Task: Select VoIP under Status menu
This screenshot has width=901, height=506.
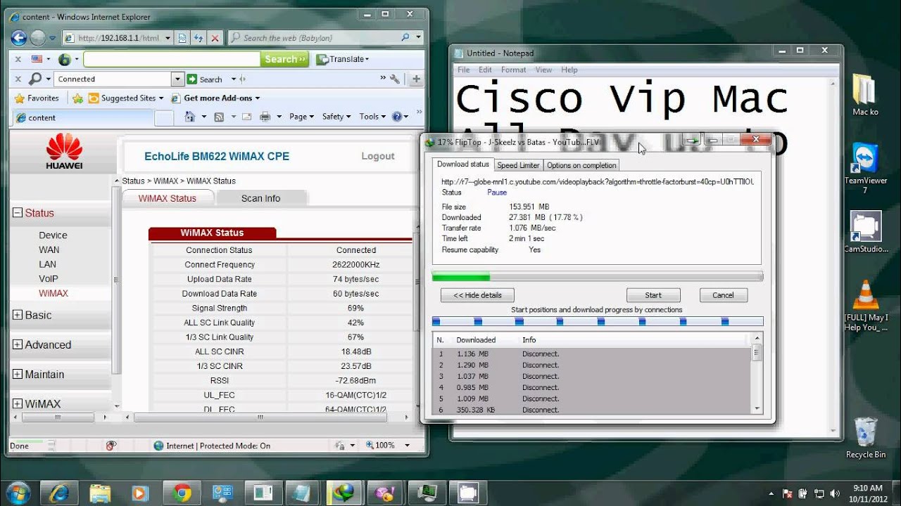Action: coord(49,279)
